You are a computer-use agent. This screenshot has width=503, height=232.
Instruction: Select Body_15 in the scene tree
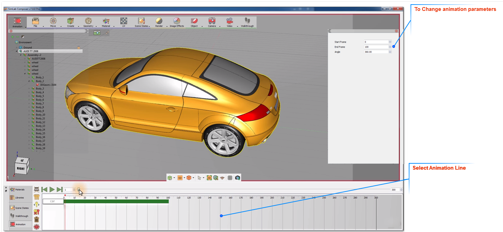tap(41, 133)
